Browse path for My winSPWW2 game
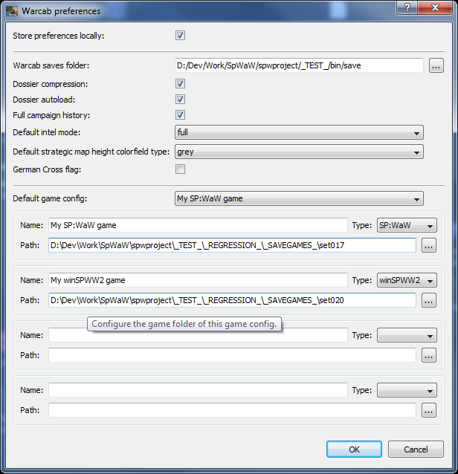Image resolution: width=458 pixels, height=474 pixels. click(x=429, y=300)
